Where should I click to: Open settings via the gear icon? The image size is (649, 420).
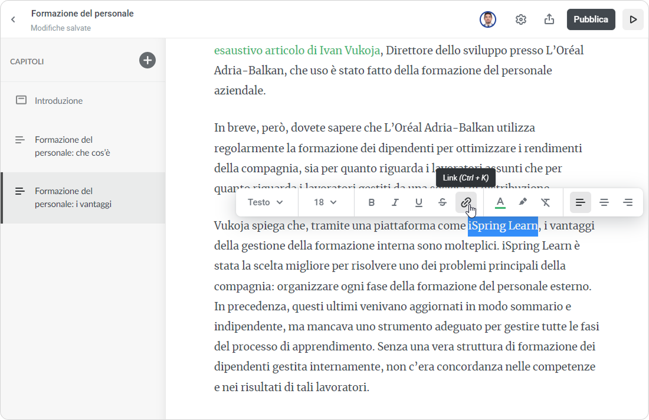coord(520,19)
